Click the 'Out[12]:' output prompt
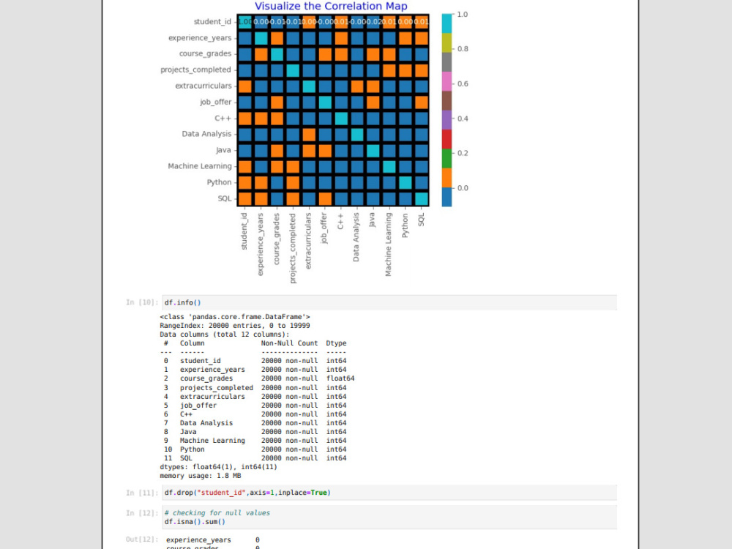 tap(142, 539)
